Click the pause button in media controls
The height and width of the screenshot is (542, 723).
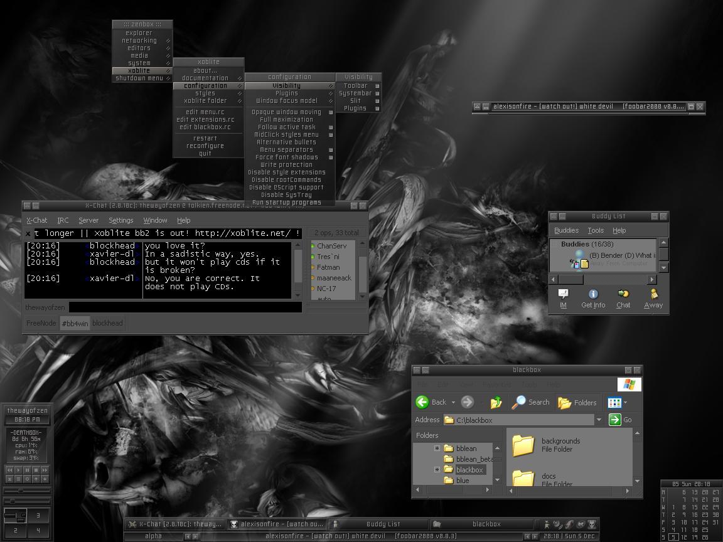[27, 470]
